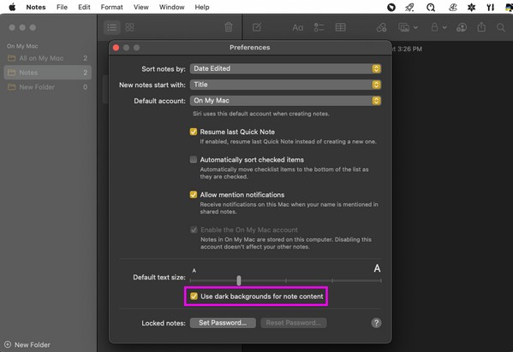
Task: Click the Set Password button
Action: [x=223, y=323]
